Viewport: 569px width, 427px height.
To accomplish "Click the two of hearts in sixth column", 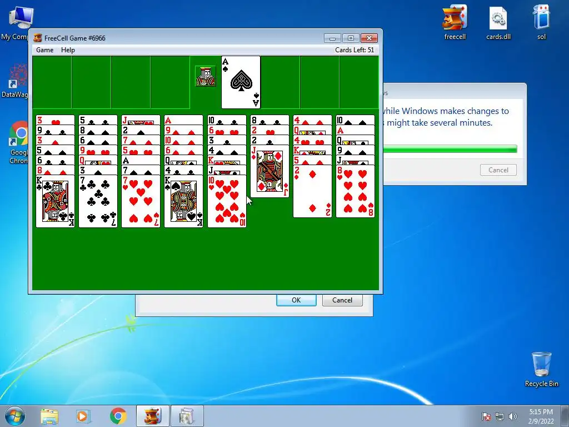I will (269, 130).
